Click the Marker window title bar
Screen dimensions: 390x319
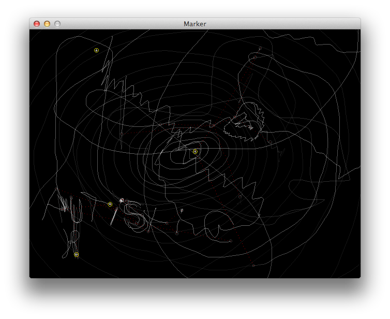point(194,24)
